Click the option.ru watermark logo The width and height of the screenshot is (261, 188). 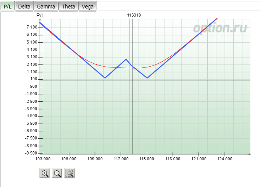pyautogui.click(x=220, y=28)
